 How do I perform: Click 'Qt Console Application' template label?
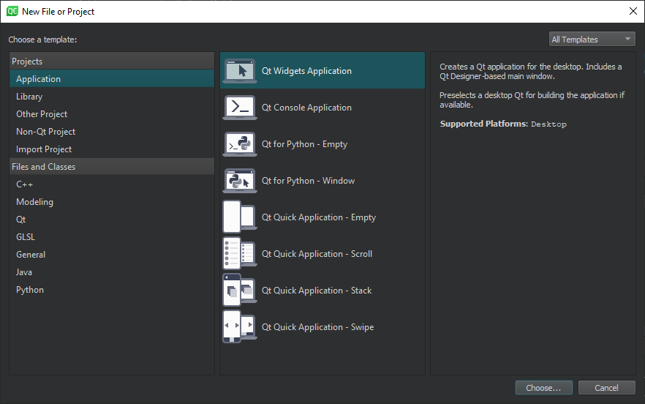pos(306,108)
